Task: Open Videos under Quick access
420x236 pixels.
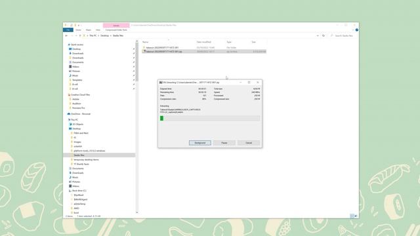Action: click(75, 67)
